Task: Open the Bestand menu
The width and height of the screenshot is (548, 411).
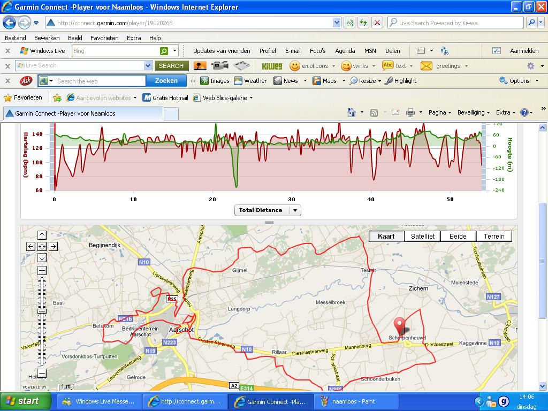Action: pyautogui.click(x=16, y=38)
